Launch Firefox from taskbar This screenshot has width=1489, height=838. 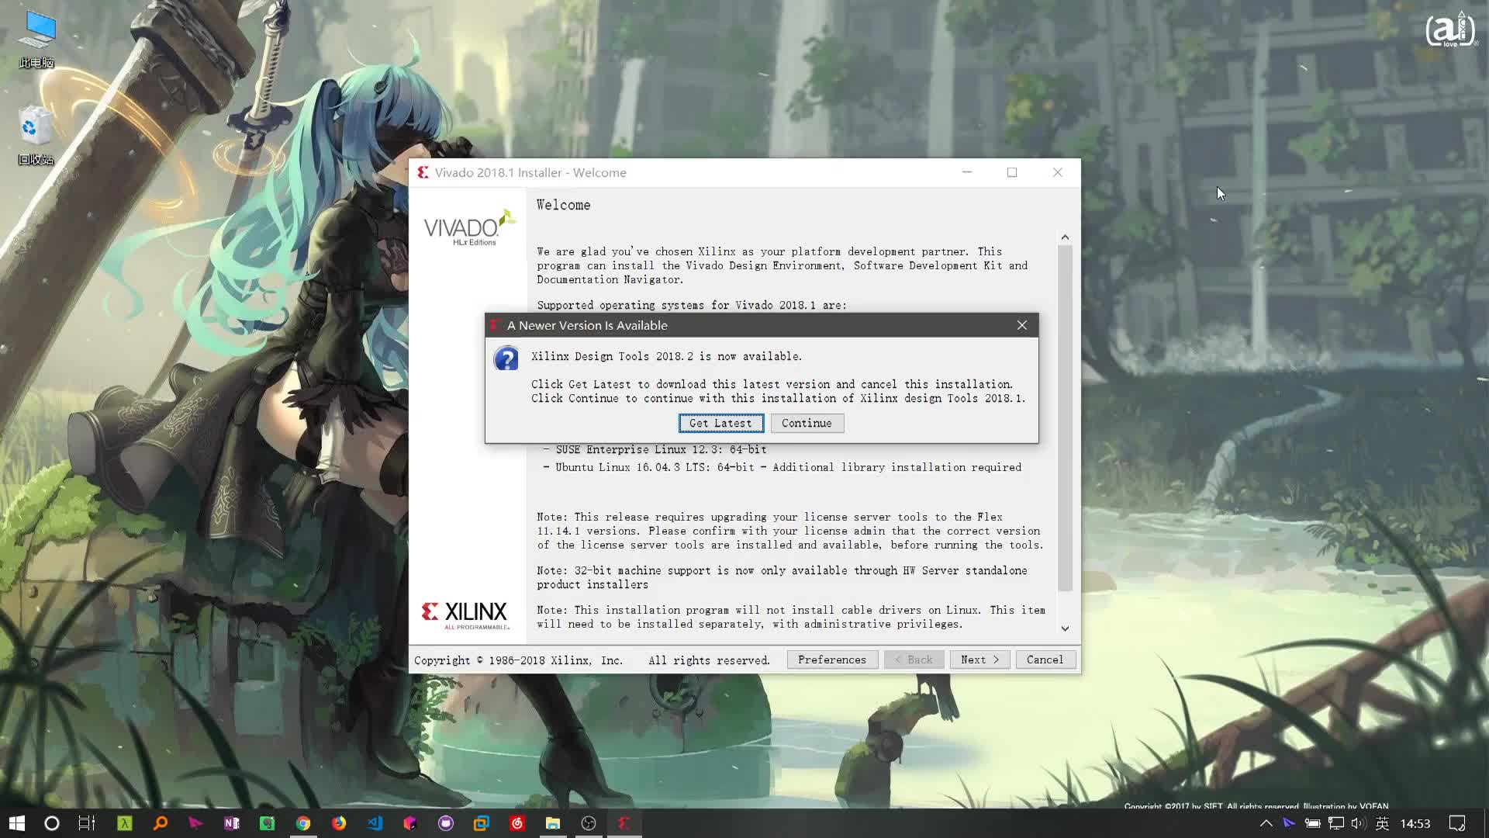click(x=339, y=823)
